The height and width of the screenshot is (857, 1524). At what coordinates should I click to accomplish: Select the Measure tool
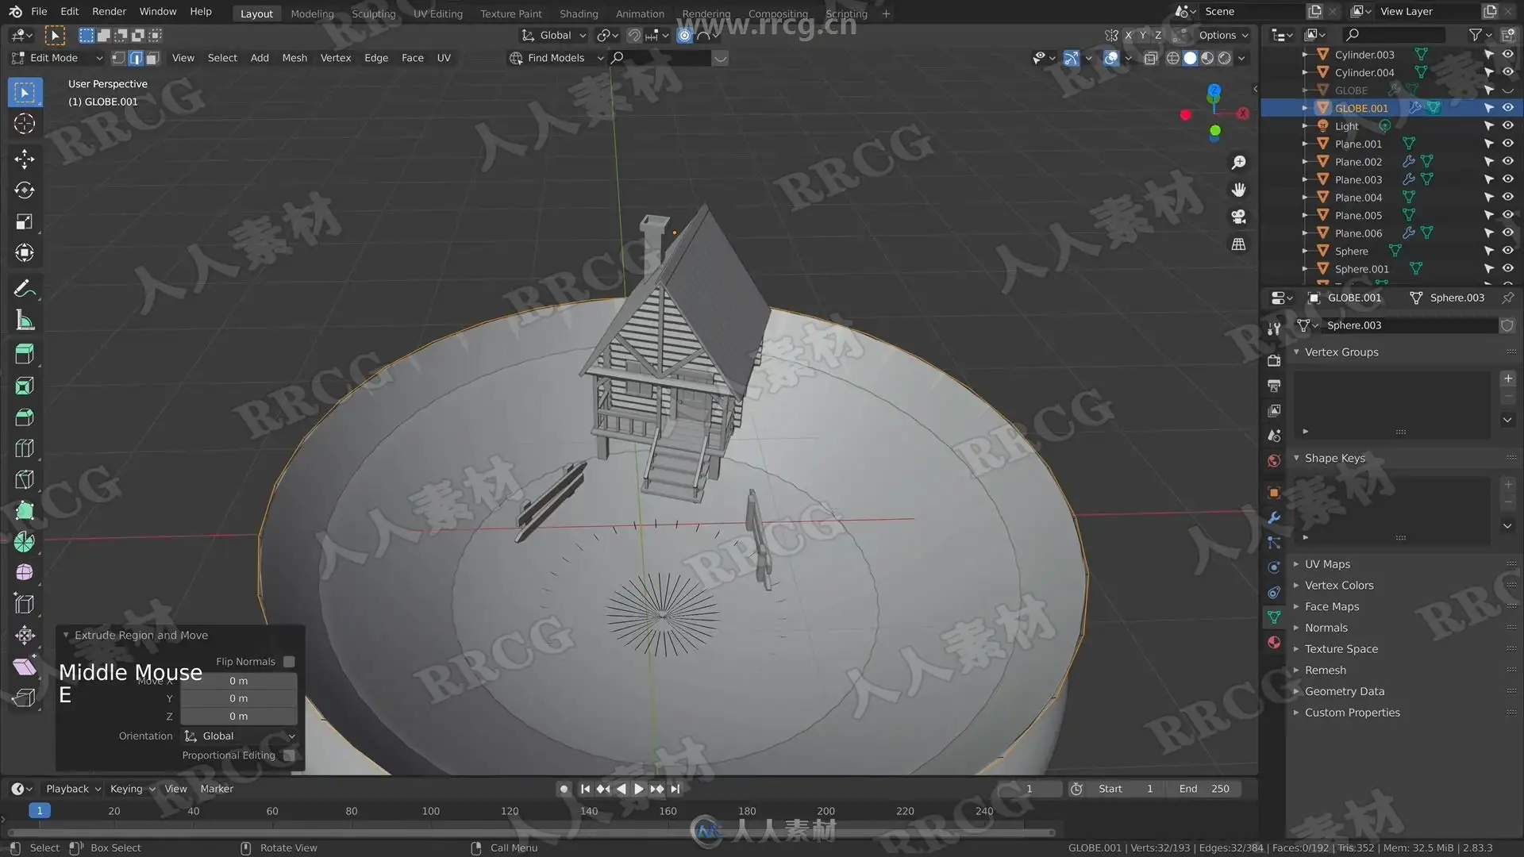click(24, 321)
